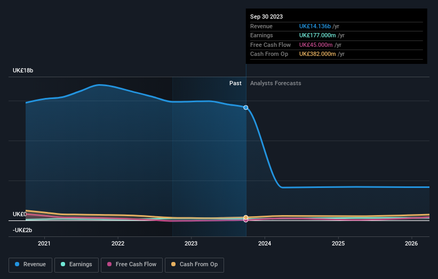Screen dimensions: 438x279
Task: Toggle the Free Cash Flow legend button
Action: (132, 265)
